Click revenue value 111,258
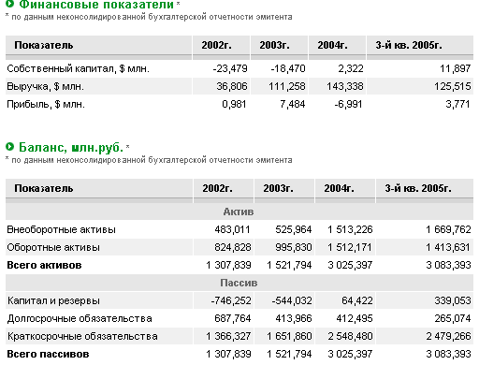The height and width of the screenshot is (365, 479). coord(287,86)
